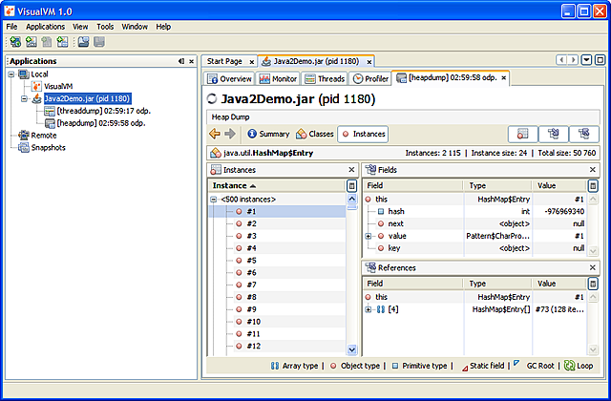Open column chooser in Instances table

point(351,186)
